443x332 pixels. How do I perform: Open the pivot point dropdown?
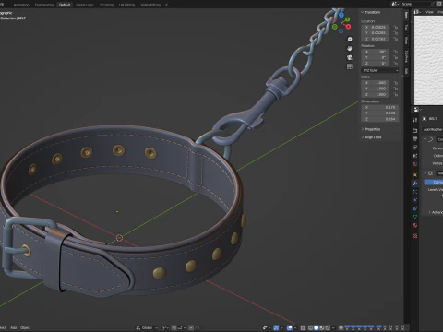pos(164,327)
